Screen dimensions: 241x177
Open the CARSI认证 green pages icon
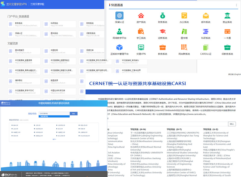[206, 47]
